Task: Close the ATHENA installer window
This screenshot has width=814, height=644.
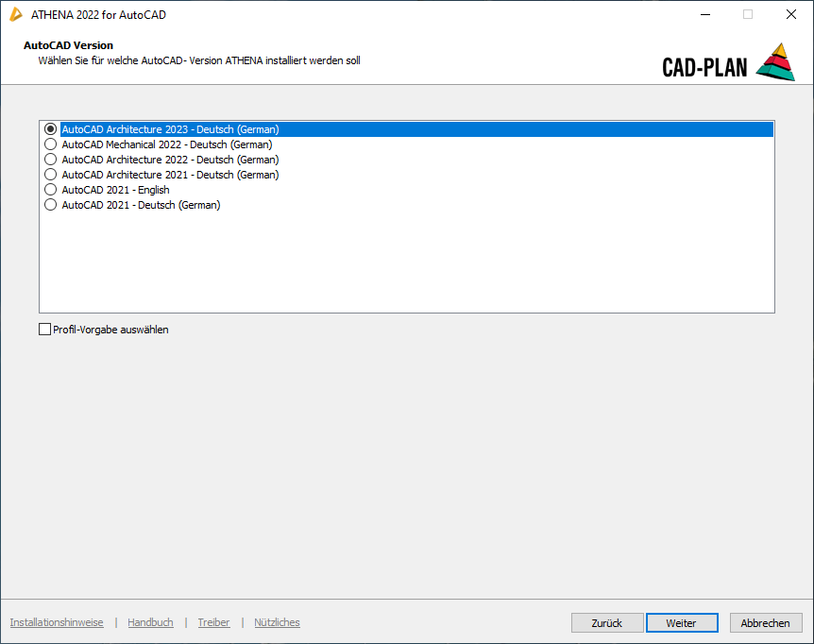Action: click(x=791, y=14)
